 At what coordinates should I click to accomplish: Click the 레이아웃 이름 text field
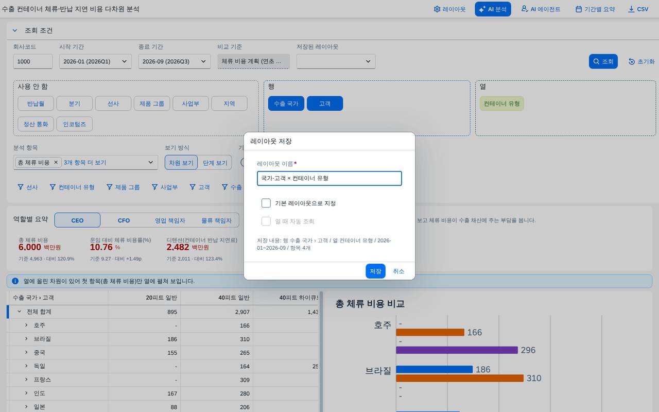329,178
